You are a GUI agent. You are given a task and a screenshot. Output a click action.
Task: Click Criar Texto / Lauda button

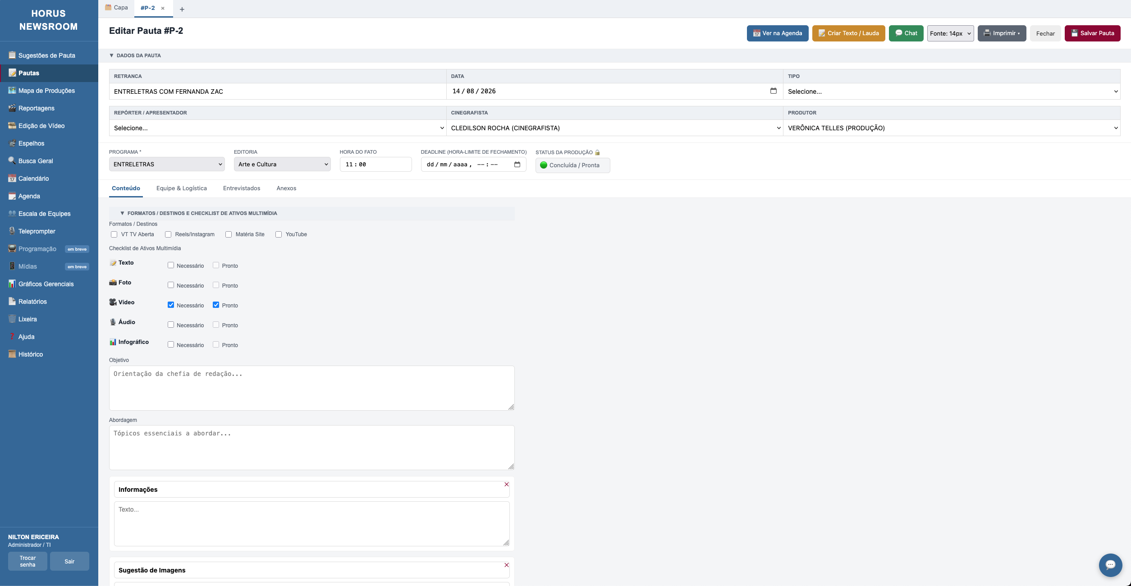[x=848, y=33]
